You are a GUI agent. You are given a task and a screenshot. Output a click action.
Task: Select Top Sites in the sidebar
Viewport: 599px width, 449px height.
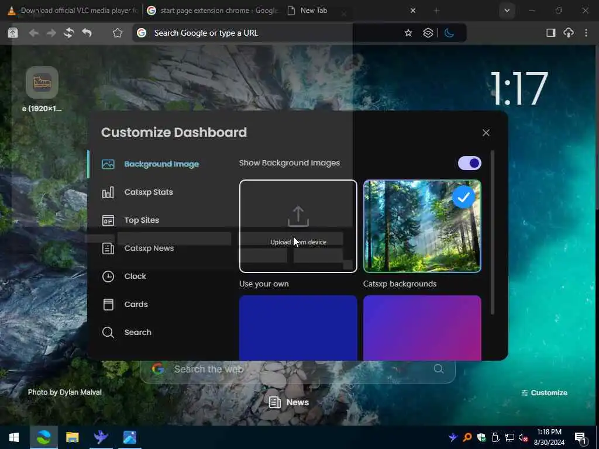[x=130, y=220]
